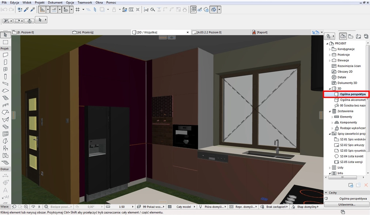Screen dimensions: 370x215
Task: Close the [3D / Wszystko] tab
Action: tap(188, 32)
